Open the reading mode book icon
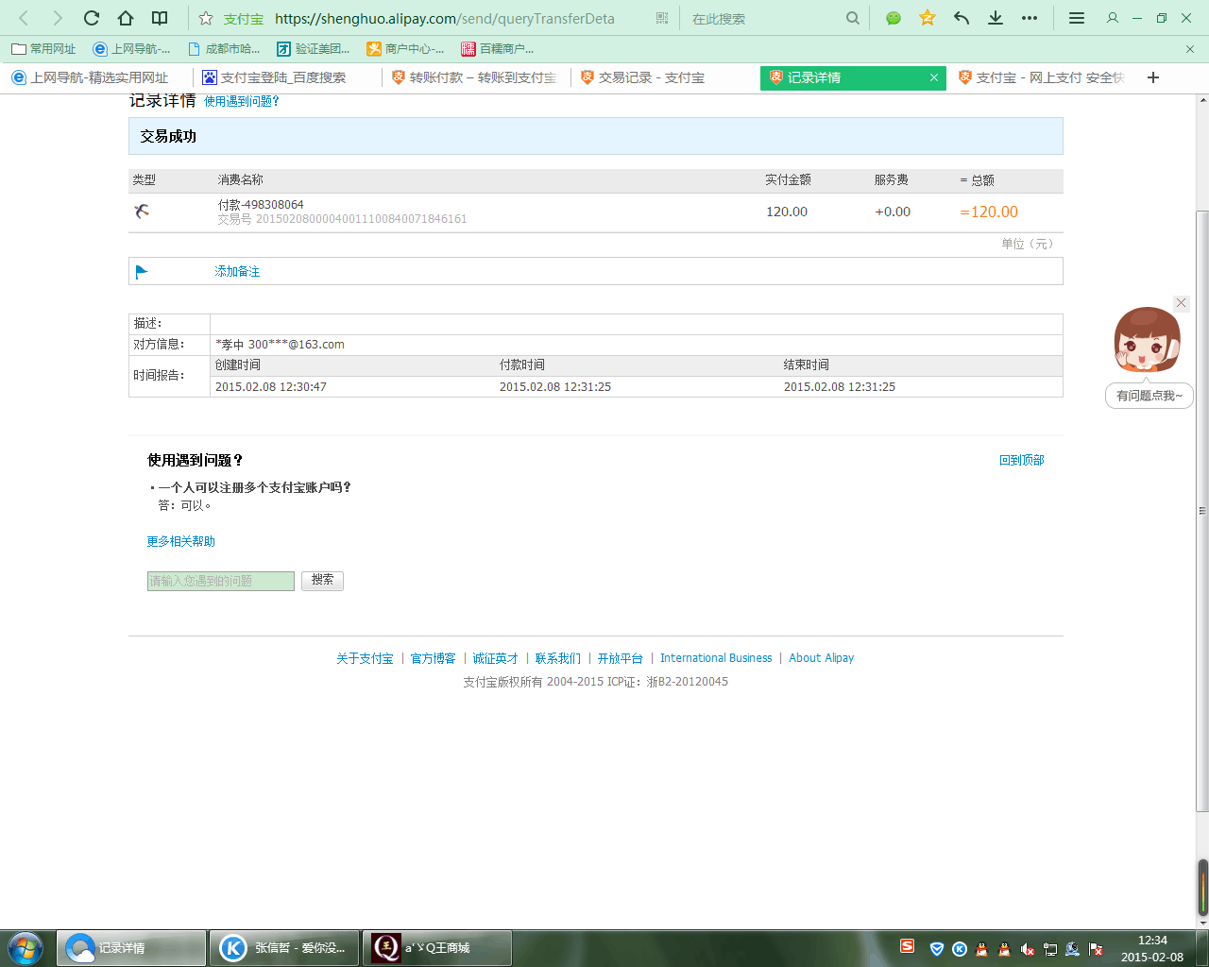 [x=160, y=18]
